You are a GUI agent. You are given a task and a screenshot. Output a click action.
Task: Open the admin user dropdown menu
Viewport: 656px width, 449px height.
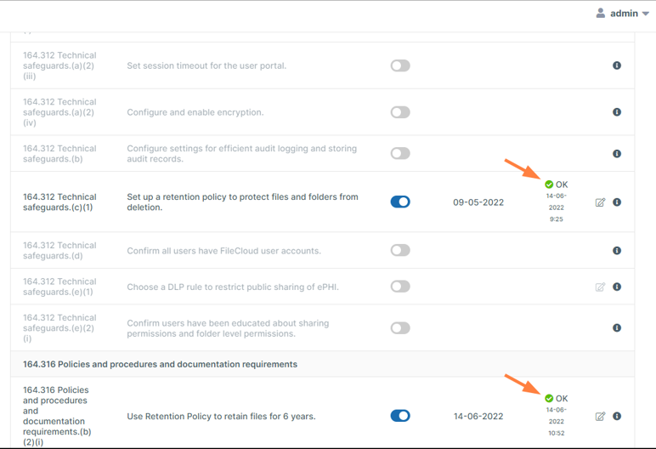[646, 14]
